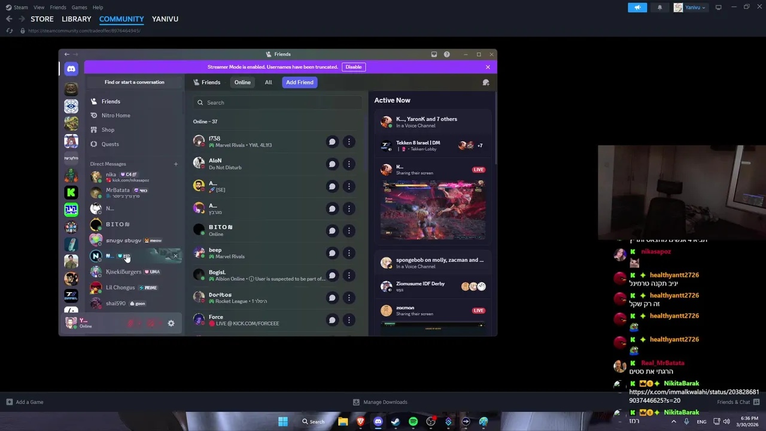Open Discord user settings gear
The height and width of the screenshot is (431, 766).
click(x=171, y=323)
